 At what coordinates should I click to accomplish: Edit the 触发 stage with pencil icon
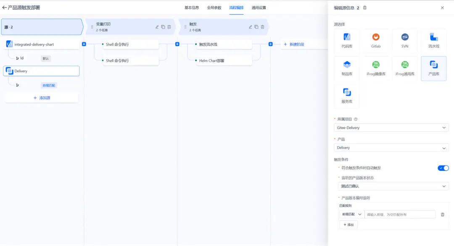tap(250, 27)
